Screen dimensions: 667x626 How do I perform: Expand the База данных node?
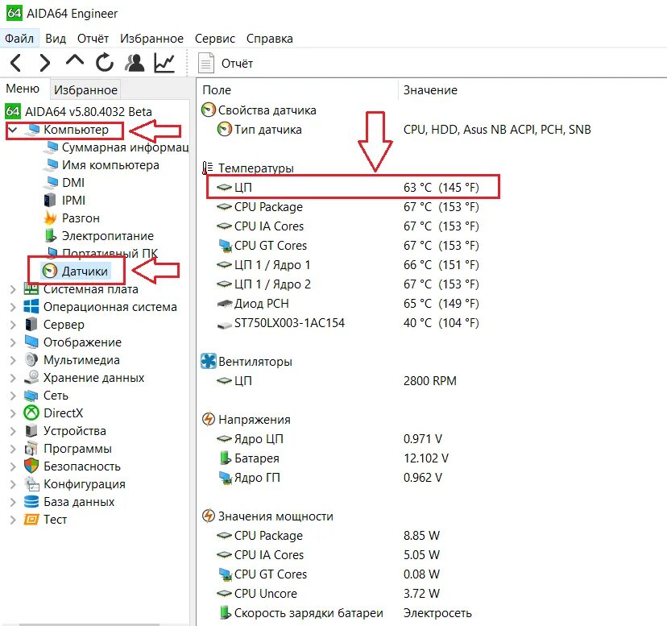click(x=13, y=502)
